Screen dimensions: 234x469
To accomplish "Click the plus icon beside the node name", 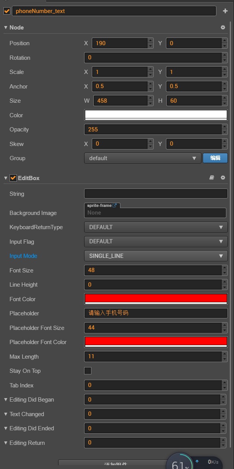I will pyautogui.click(x=225, y=11).
